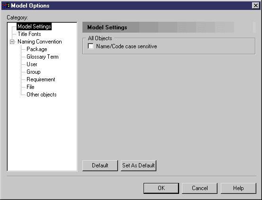Confirm with the OK button
This screenshot has height=200, width=262.
pos(161,188)
